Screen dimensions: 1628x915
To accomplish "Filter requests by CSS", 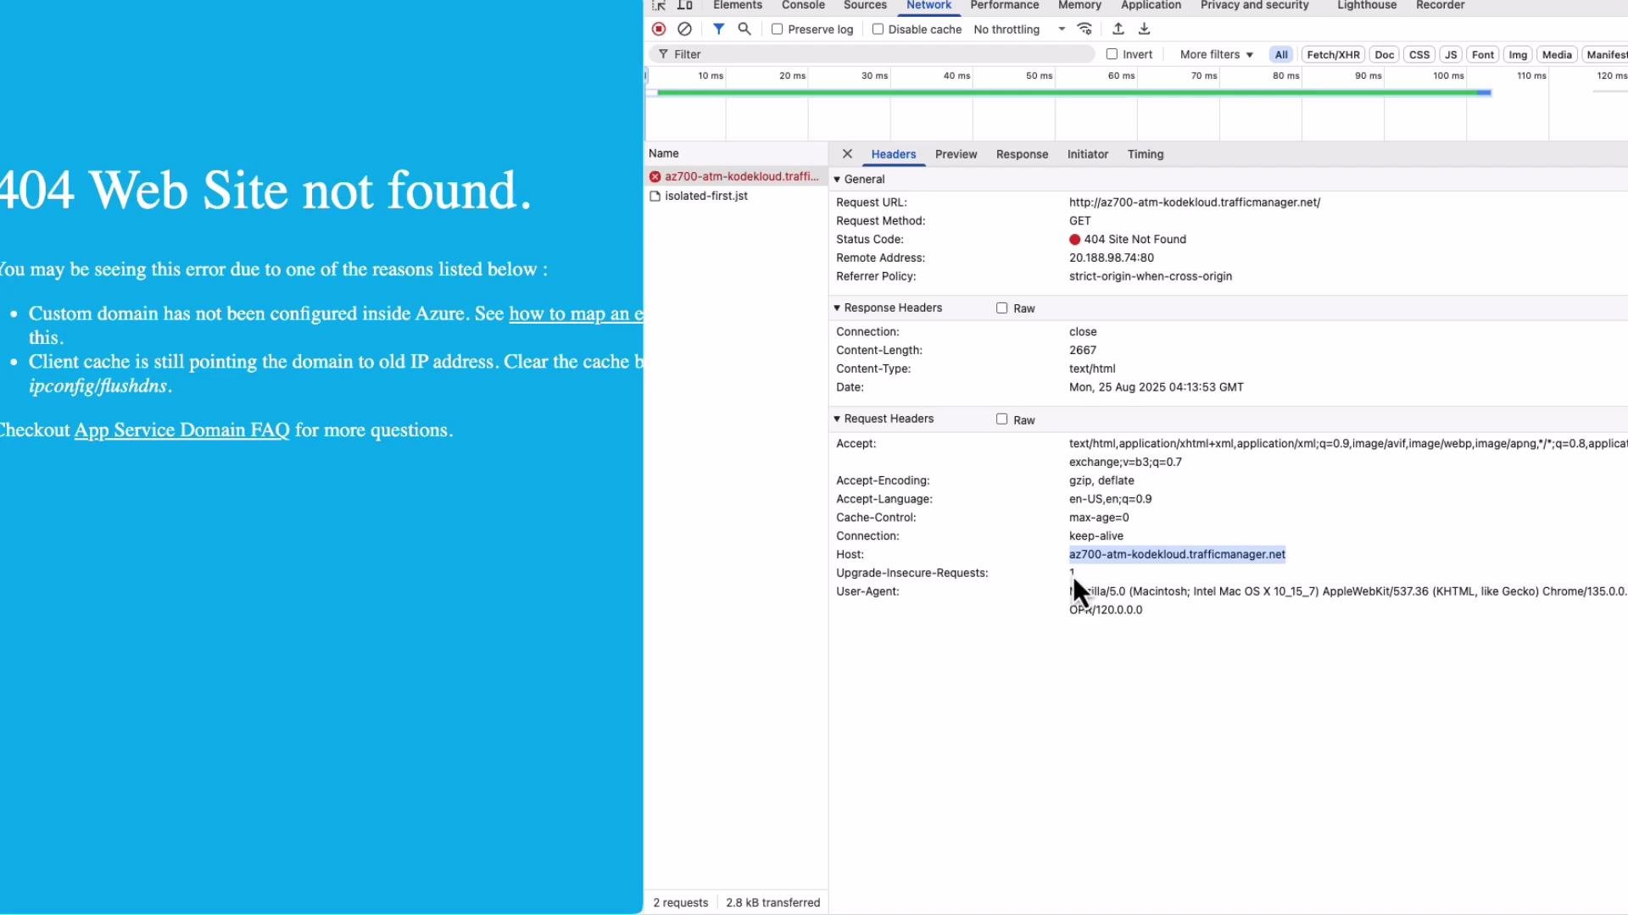I will pos(1419,54).
